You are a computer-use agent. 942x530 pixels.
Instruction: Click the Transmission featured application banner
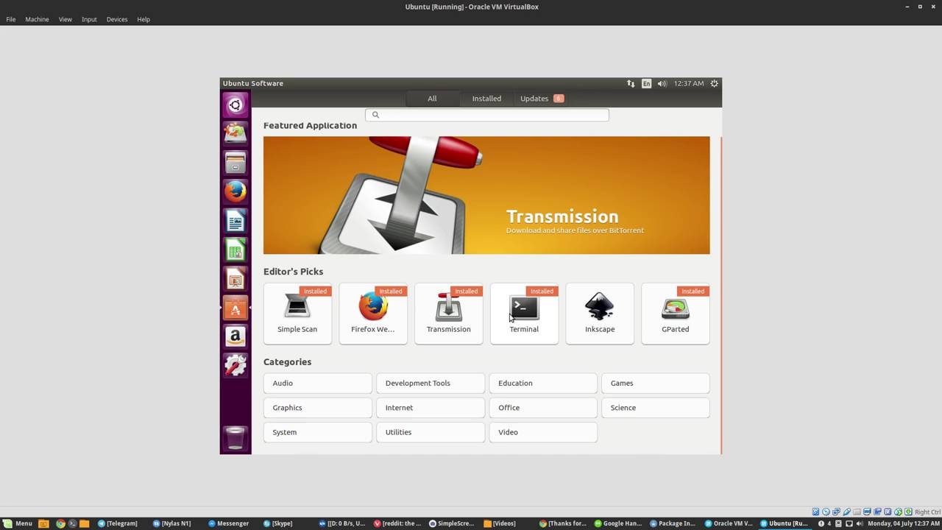pos(486,195)
